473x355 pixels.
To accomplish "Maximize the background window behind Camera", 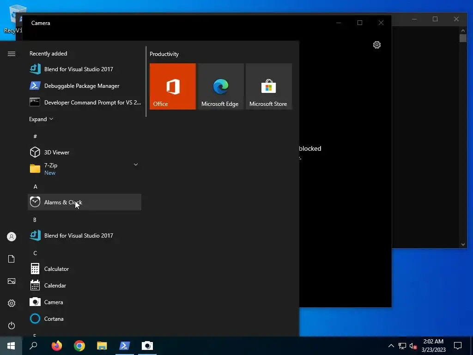I will point(435,19).
